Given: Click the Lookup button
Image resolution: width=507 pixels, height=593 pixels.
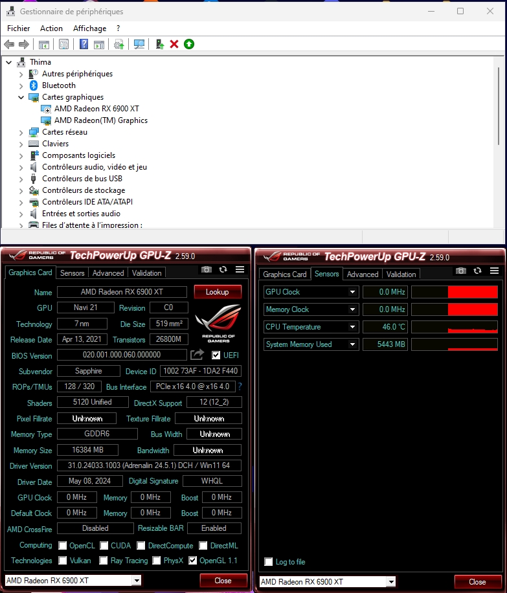Looking at the screenshot, I should click(x=218, y=292).
